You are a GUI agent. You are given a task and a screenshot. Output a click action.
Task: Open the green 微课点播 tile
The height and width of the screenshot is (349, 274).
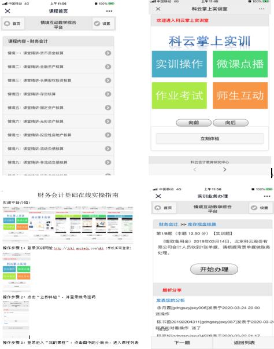[240, 64]
